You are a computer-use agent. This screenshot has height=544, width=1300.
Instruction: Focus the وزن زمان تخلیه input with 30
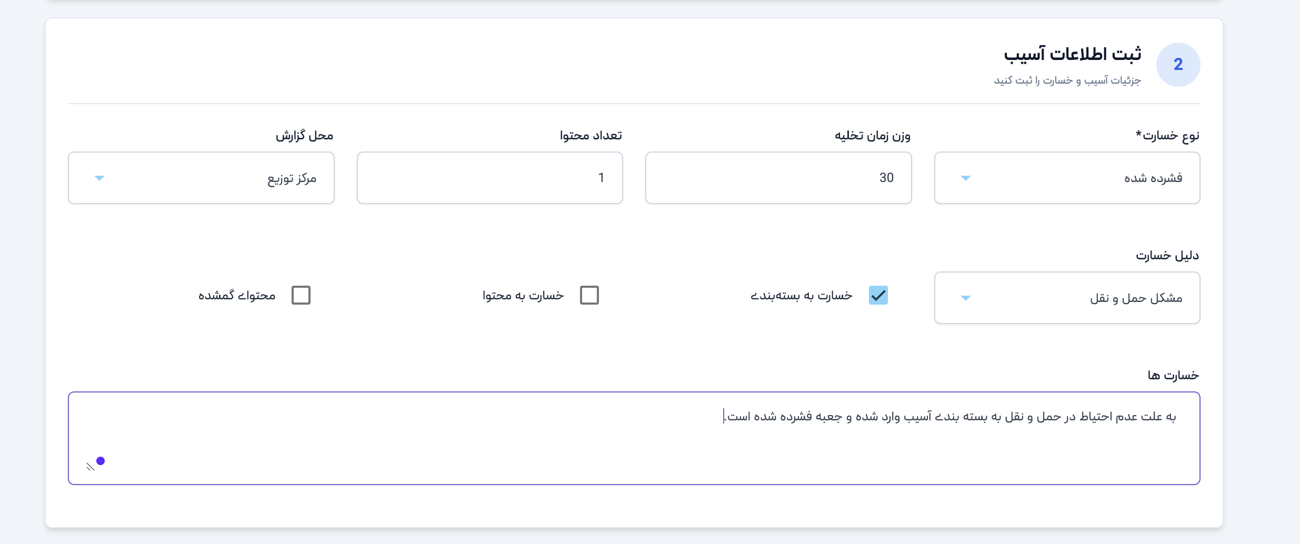click(x=778, y=178)
